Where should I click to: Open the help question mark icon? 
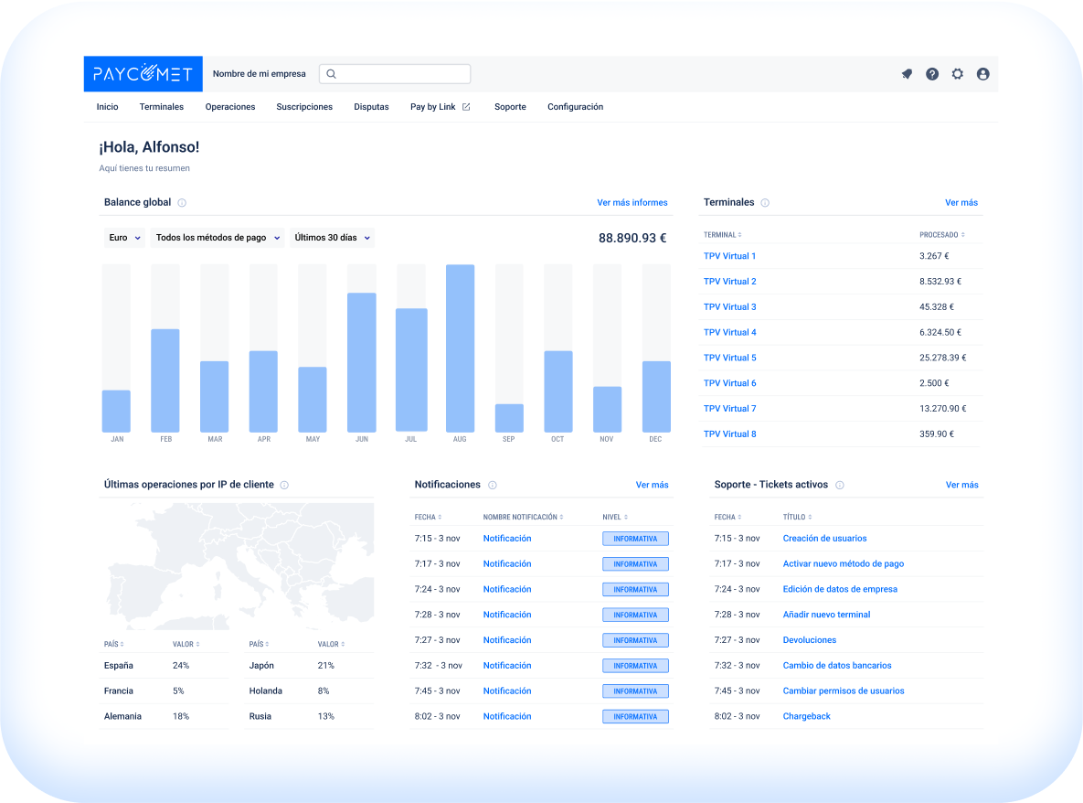[932, 74]
